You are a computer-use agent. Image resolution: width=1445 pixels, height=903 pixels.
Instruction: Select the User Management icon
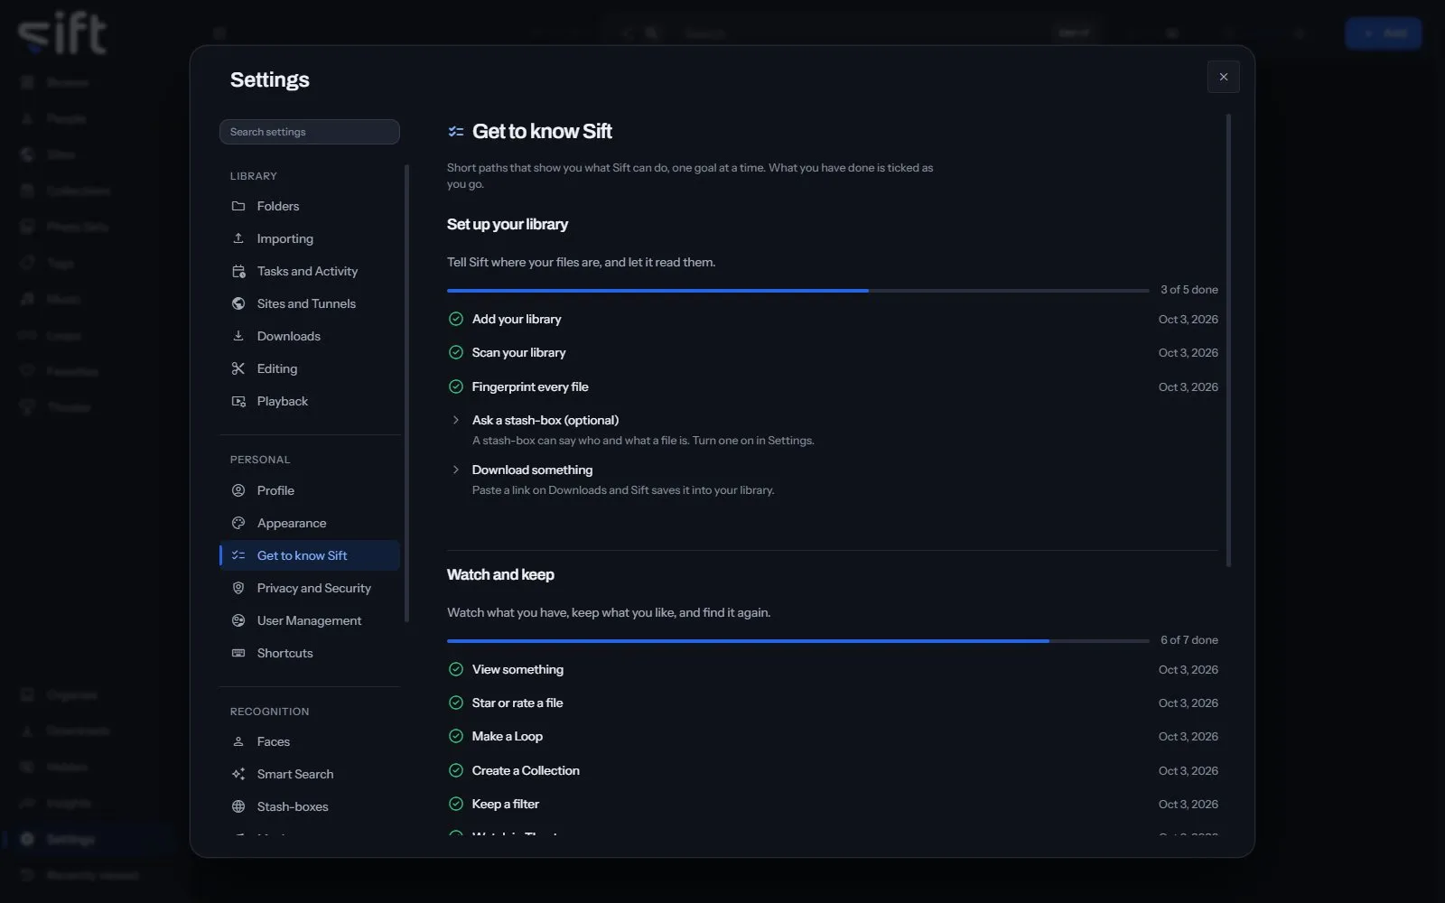pos(238,620)
